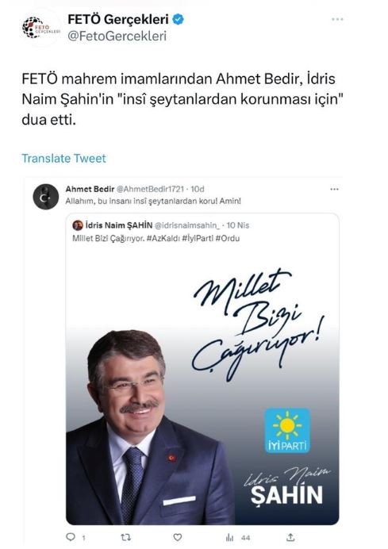Open the @FetoGercekleri handle
388x549 pixels.
click(x=117, y=36)
